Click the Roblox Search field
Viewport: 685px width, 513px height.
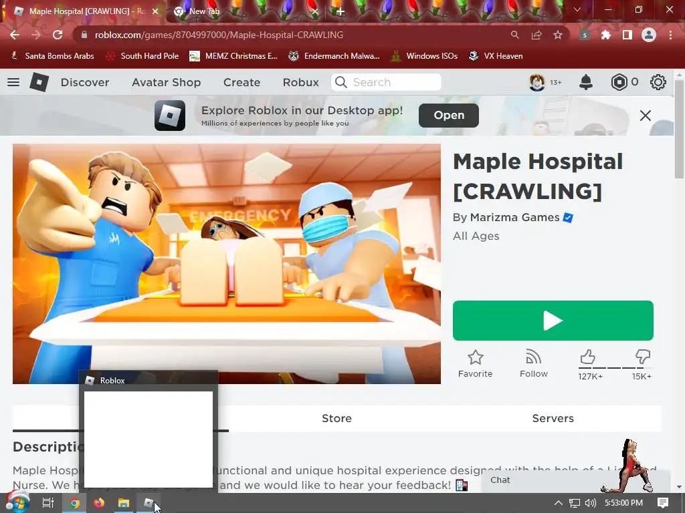[386, 82]
